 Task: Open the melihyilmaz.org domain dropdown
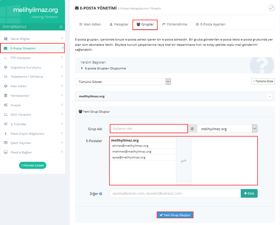[x=227, y=129]
